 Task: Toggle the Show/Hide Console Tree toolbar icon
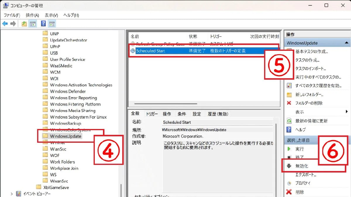tap(33, 24)
